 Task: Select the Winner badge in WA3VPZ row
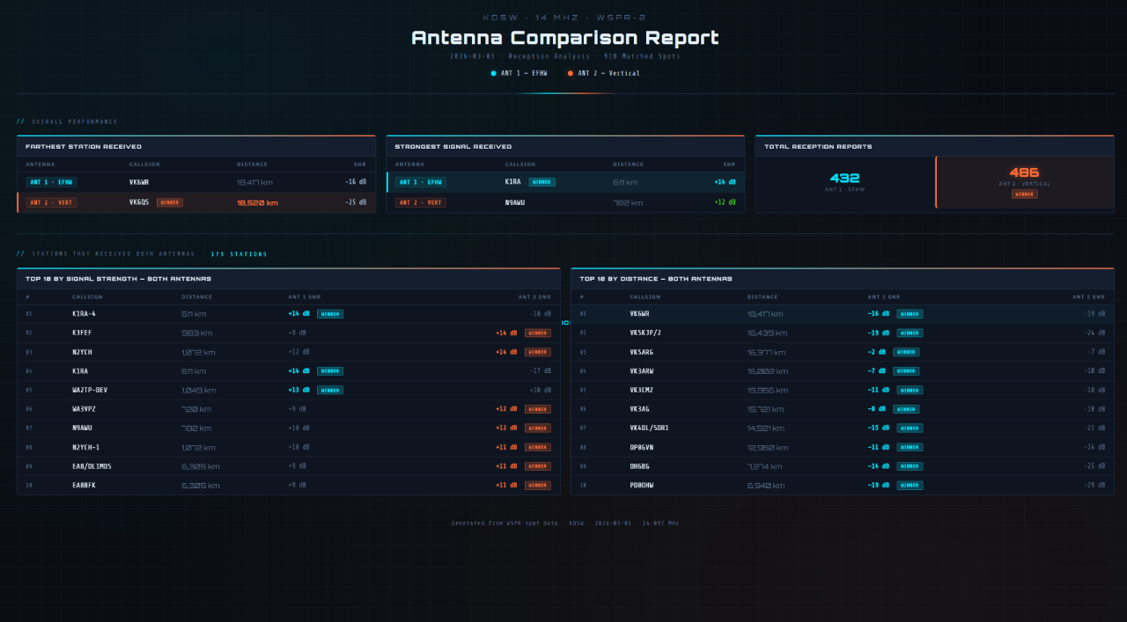[538, 409]
